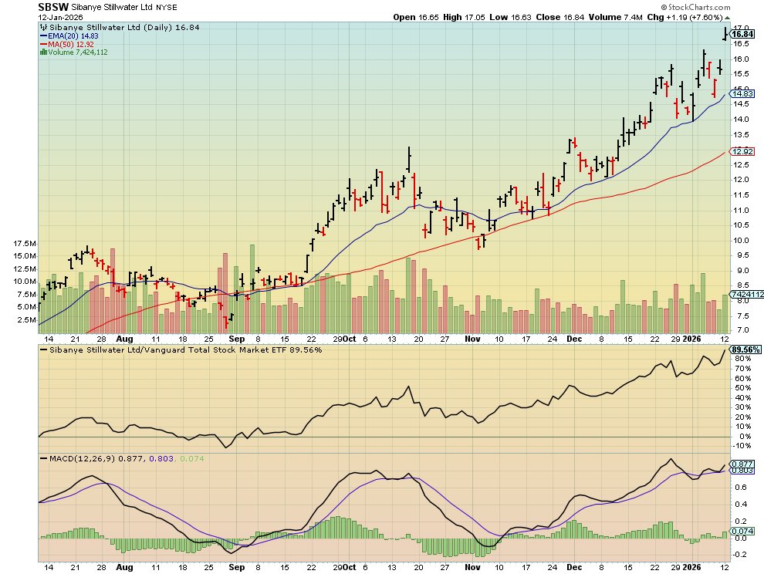Click the 'Sibanye Stillwater Ltd (Daily) 16.84' legend
764x574 pixels.
tap(124, 27)
